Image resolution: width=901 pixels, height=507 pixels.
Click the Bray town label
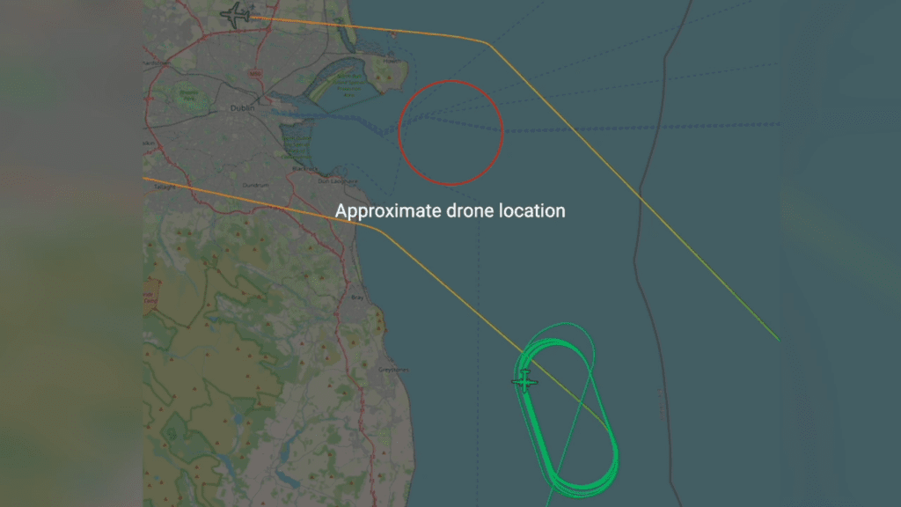coord(357,298)
